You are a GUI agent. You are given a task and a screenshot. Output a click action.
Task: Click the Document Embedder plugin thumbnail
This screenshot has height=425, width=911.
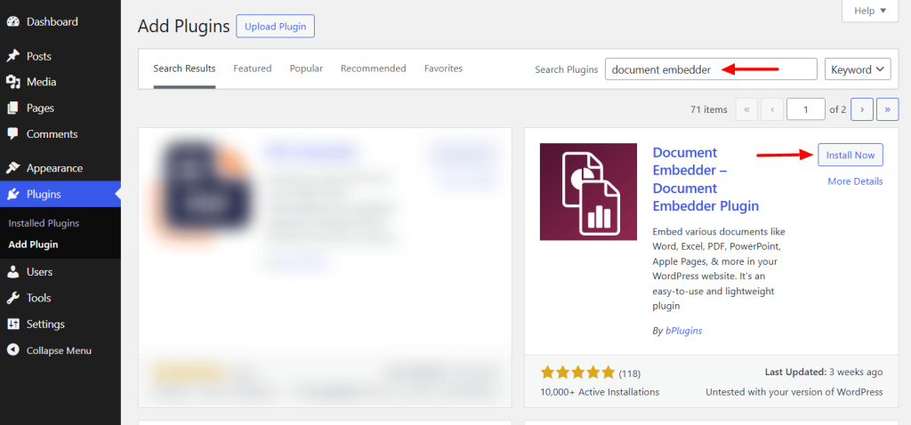(588, 191)
